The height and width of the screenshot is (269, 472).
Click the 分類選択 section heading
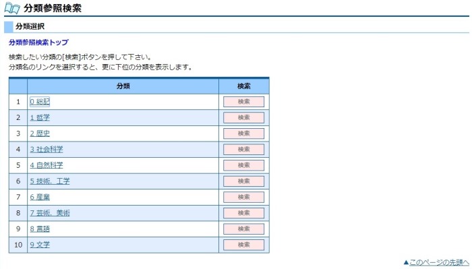tap(30, 26)
